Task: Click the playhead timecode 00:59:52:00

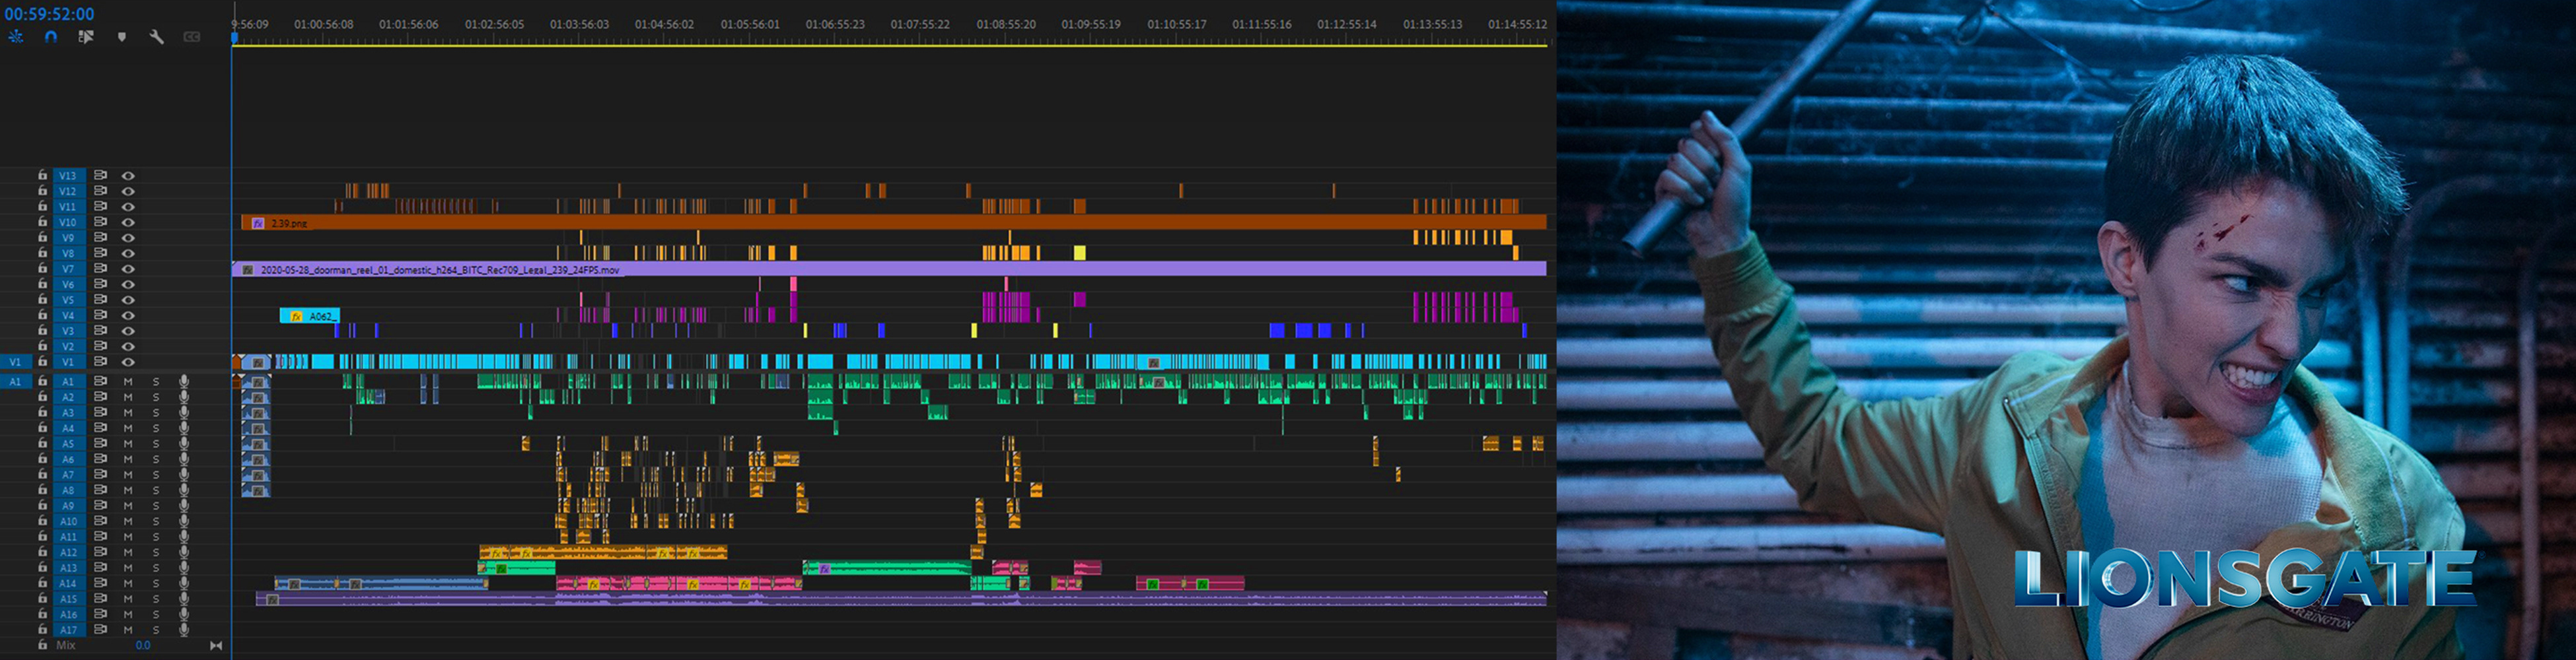Action: point(49,14)
